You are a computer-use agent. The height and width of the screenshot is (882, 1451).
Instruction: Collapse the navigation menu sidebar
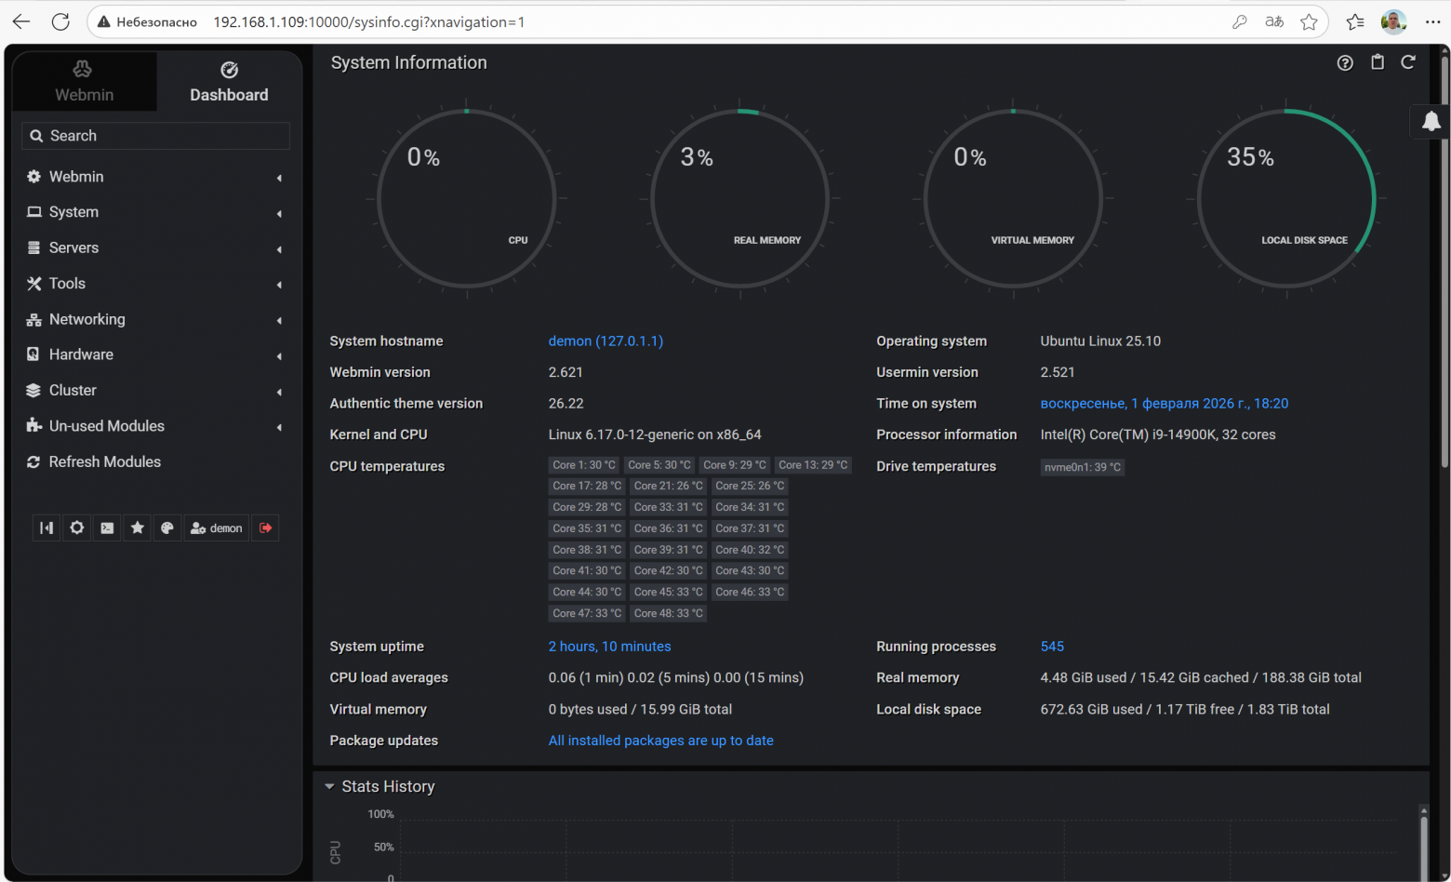click(x=47, y=528)
